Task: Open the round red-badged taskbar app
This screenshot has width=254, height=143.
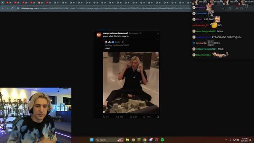Action: point(156,140)
